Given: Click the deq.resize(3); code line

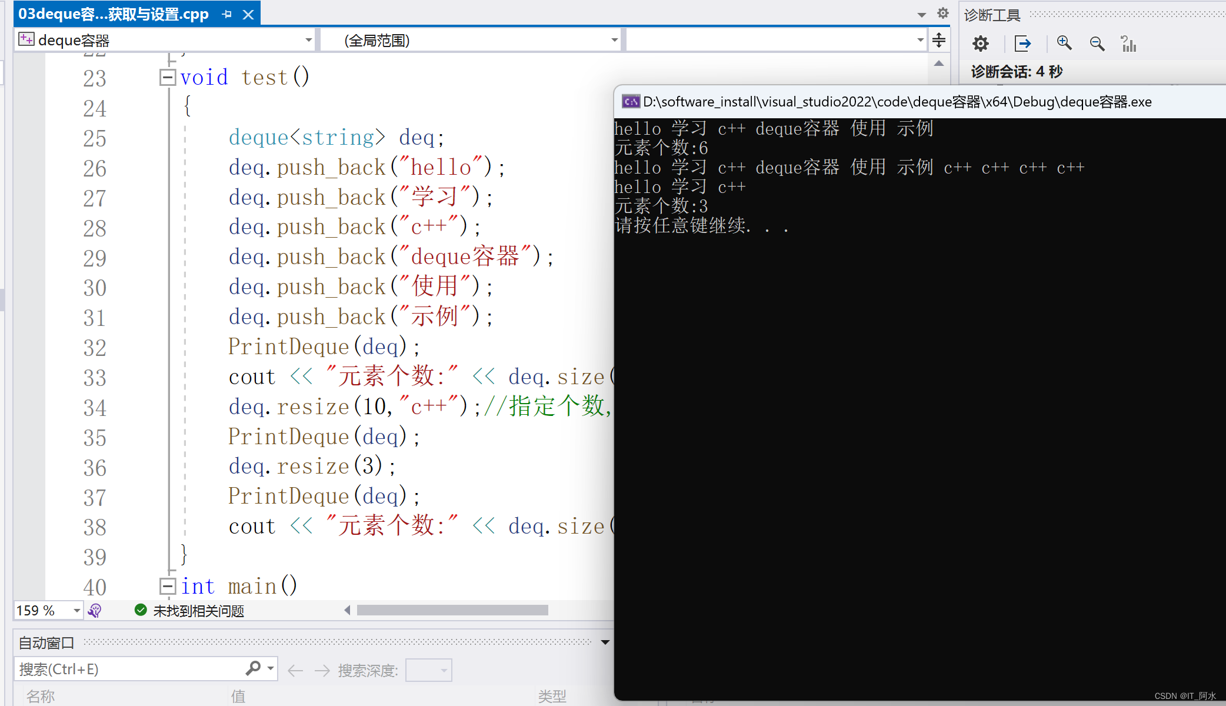Looking at the screenshot, I should point(312,467).
